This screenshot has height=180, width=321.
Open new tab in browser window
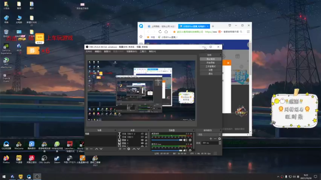pyautogui.click(x=213, y=26)
